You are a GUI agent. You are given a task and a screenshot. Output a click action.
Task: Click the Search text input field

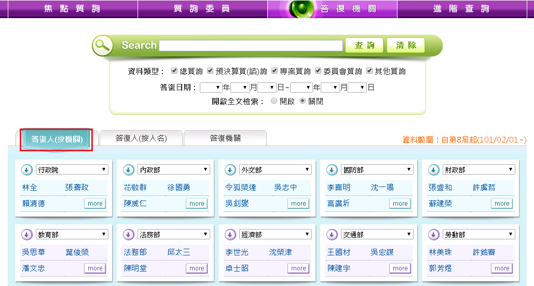coord(251,46)
